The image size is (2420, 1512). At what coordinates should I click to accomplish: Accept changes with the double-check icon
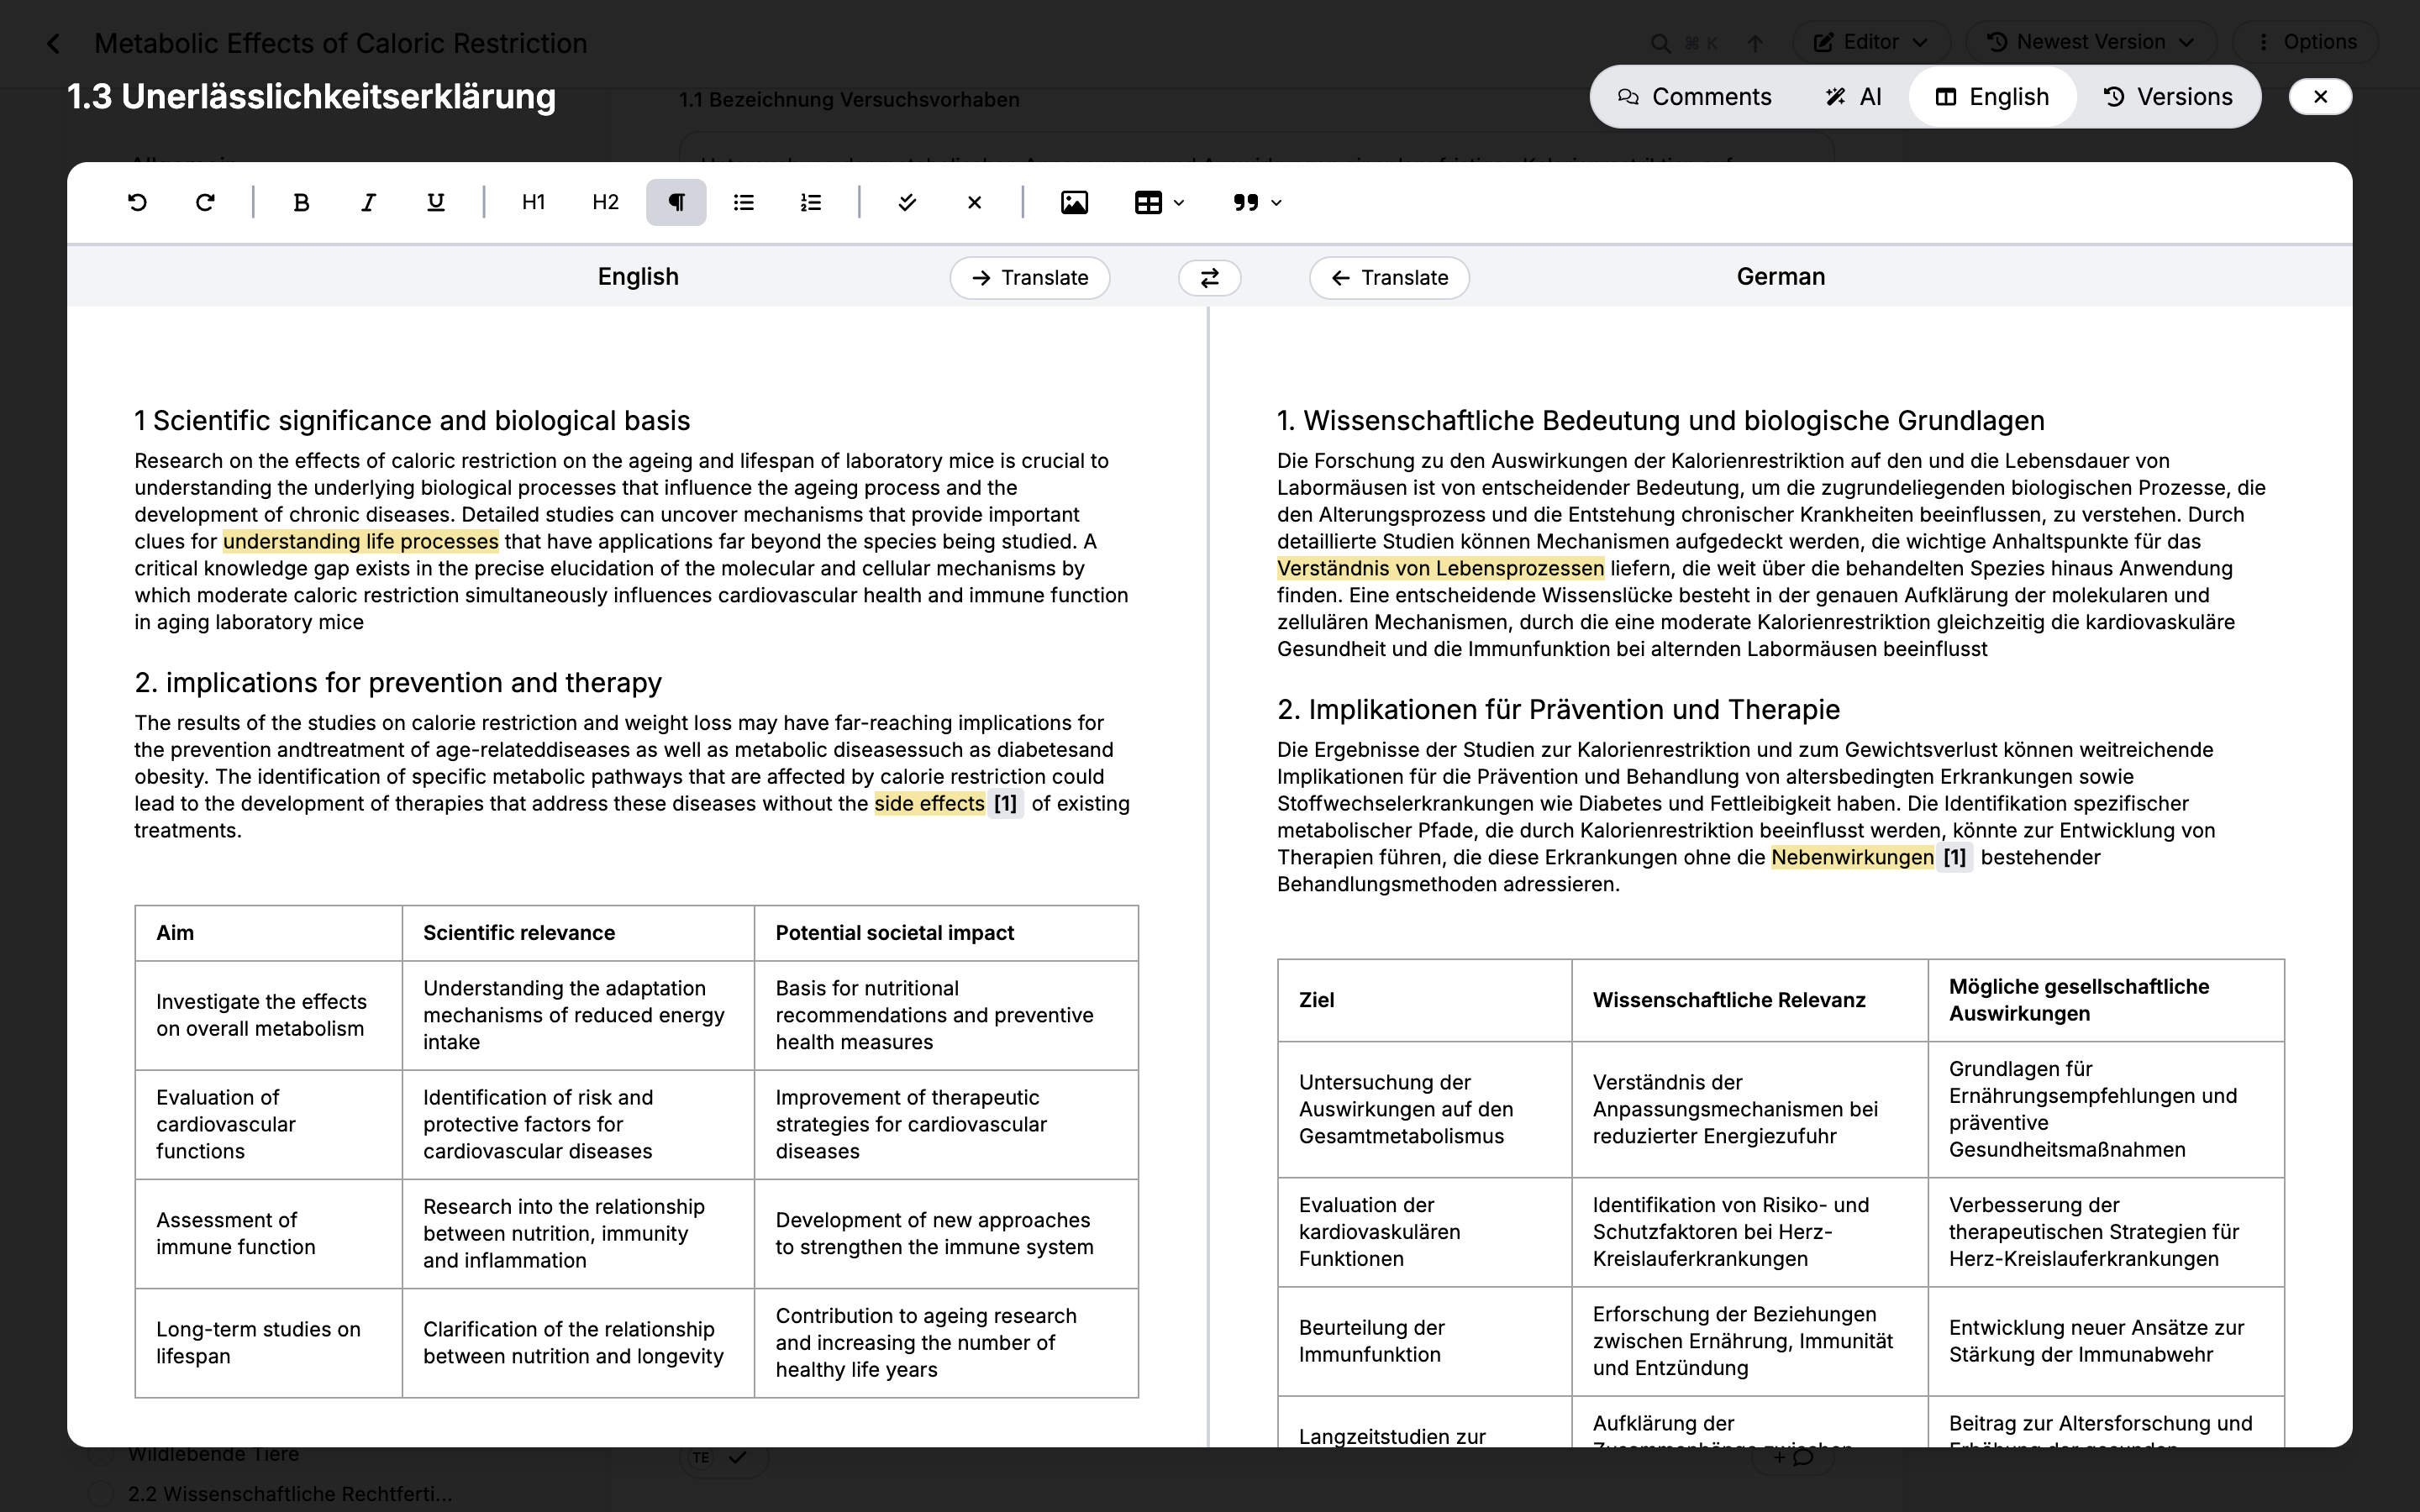point(907,203)
